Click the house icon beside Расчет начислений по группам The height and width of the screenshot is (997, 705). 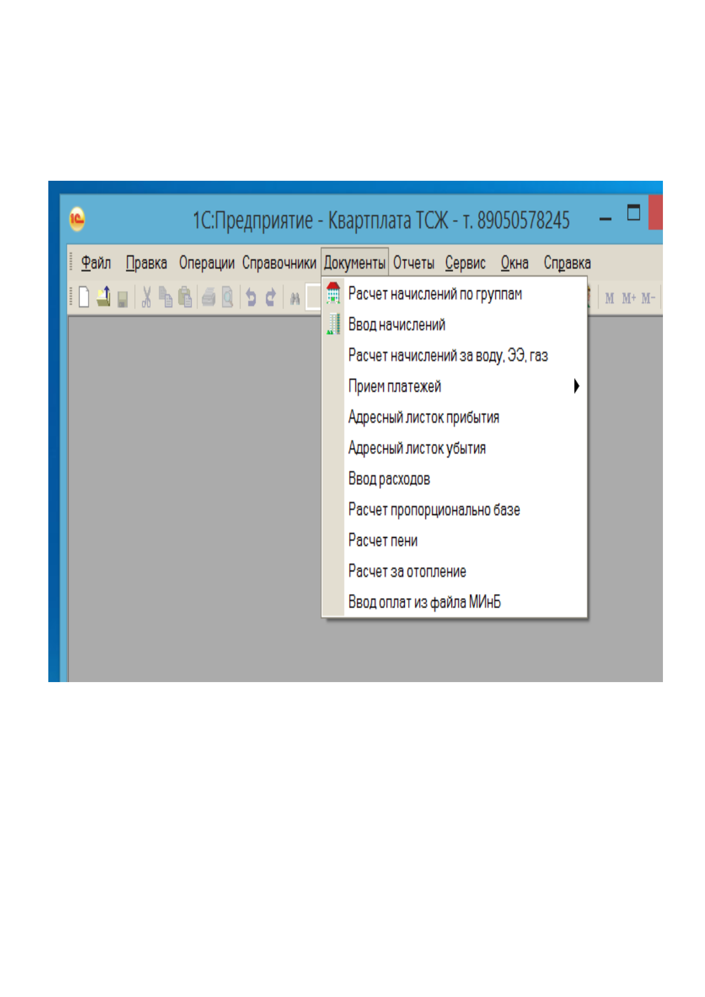click(333, 293)
